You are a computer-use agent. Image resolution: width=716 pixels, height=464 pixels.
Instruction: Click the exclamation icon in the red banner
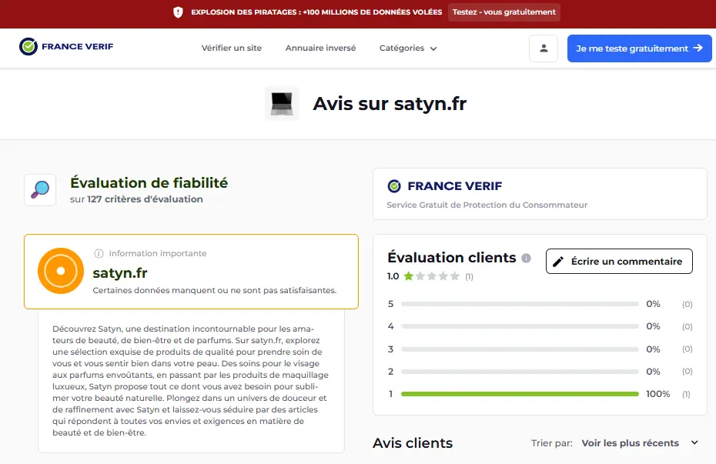pyautogui.click(x=179, y=12)
